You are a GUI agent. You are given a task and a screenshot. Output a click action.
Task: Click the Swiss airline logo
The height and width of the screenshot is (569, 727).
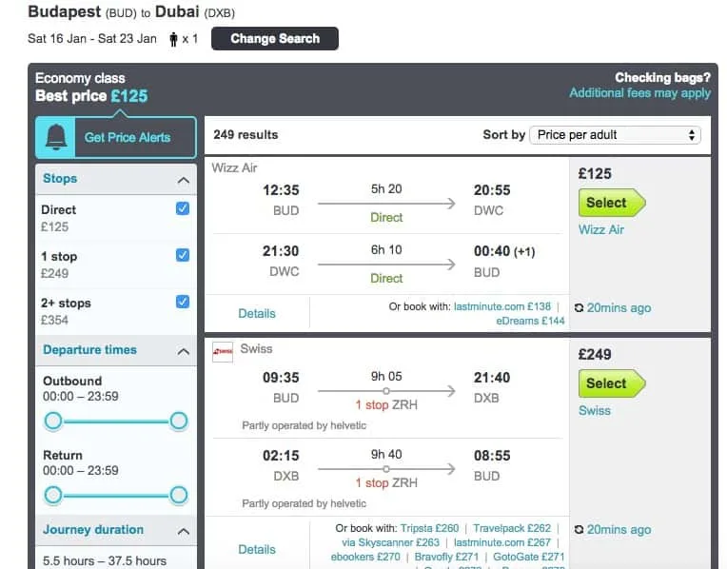[222, 350]
